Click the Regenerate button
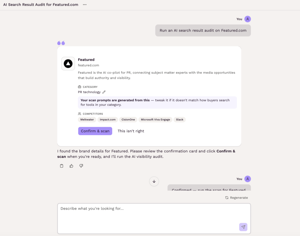Image resolution: width=300 pixels, height=236 pixels. point(236,198)
